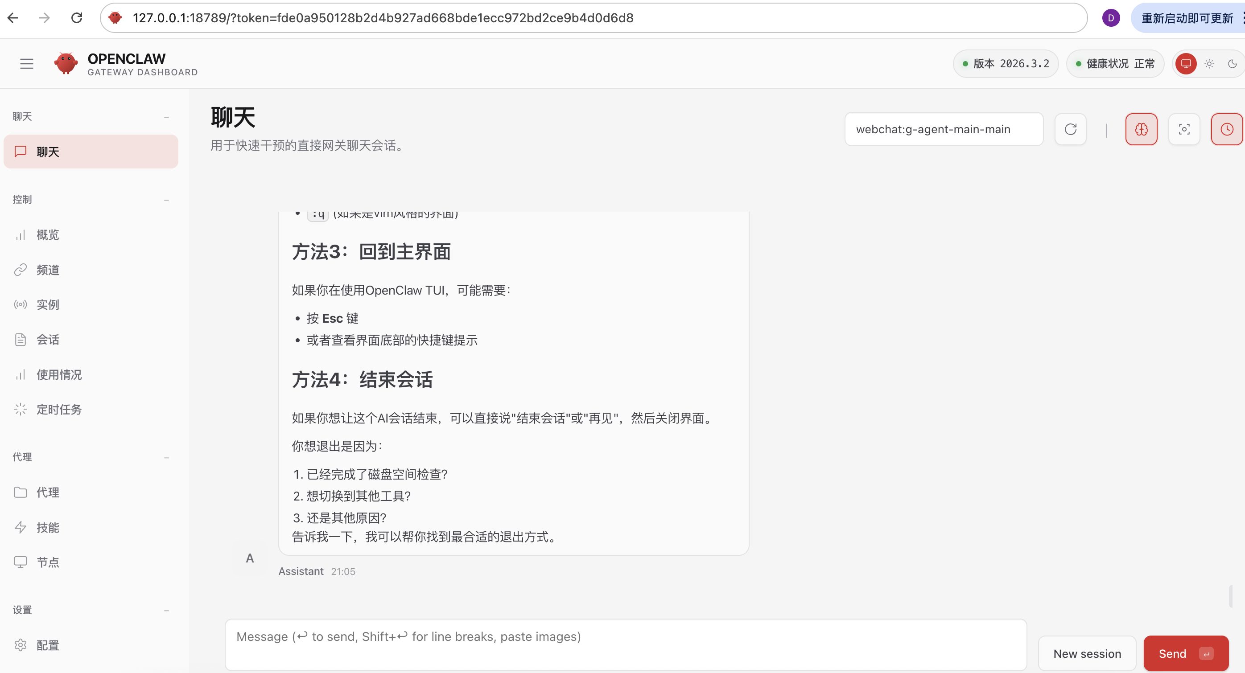1245x673 pixels.
Task: Open the 实例 instances page
Action: pyautogui.click(x=91, y=304)
